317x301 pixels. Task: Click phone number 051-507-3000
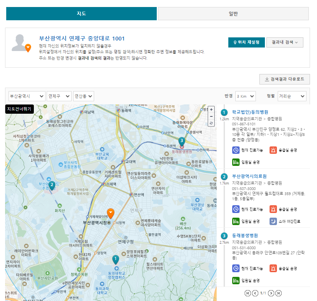coord(243,188)
